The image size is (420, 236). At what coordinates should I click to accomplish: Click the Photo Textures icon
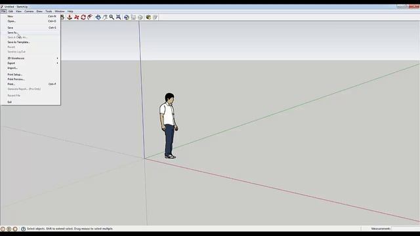click(140, 18)
